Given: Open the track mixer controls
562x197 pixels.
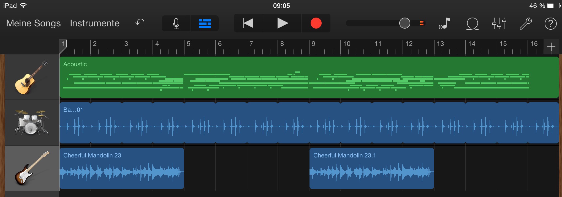Looking at the screenshot, I should (499, 23).
